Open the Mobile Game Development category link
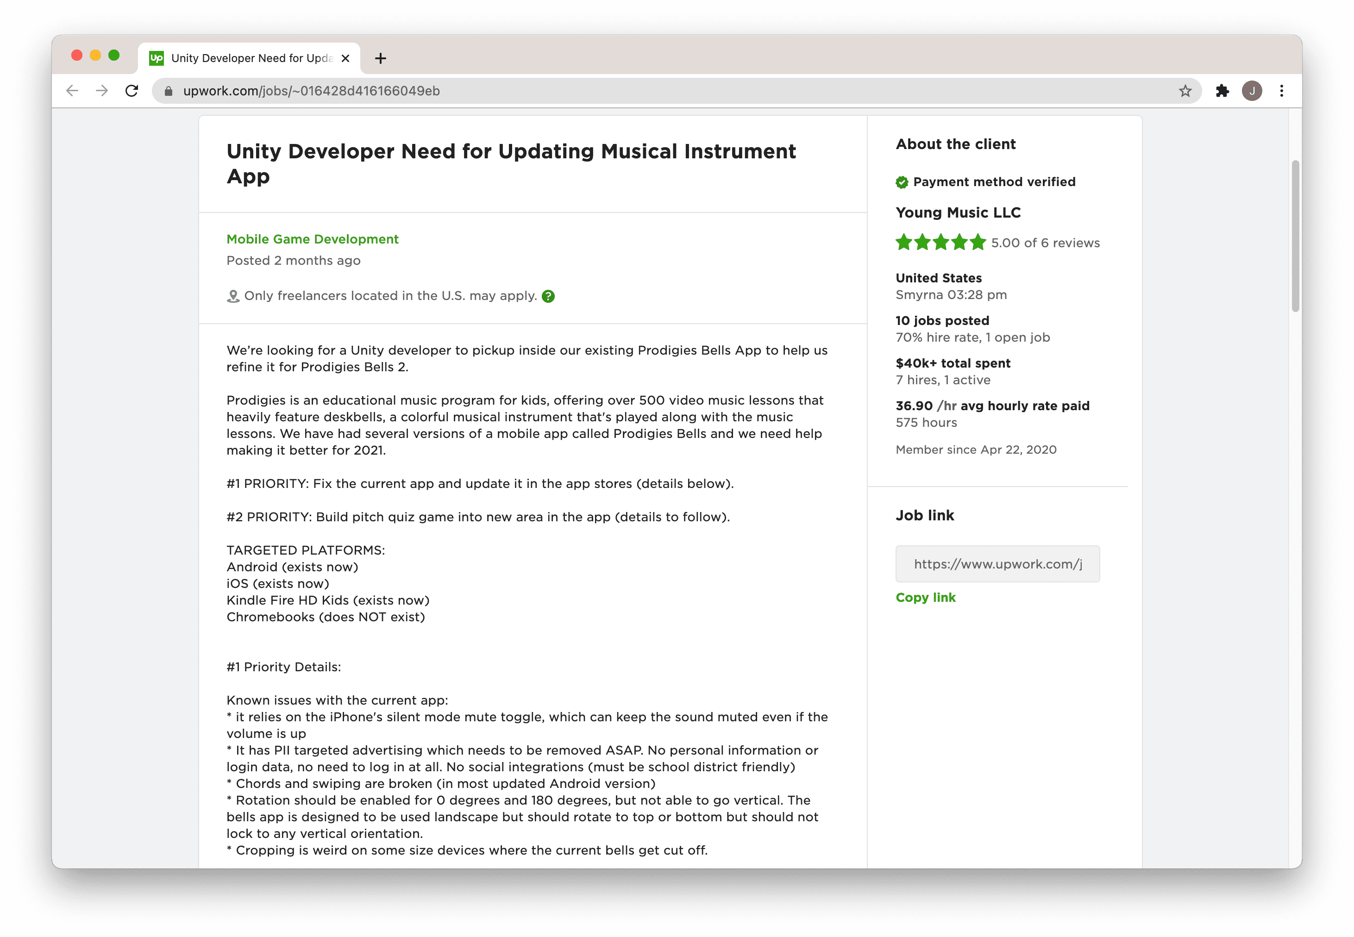This screenshot has height=937, width=1354. point(313,239)
